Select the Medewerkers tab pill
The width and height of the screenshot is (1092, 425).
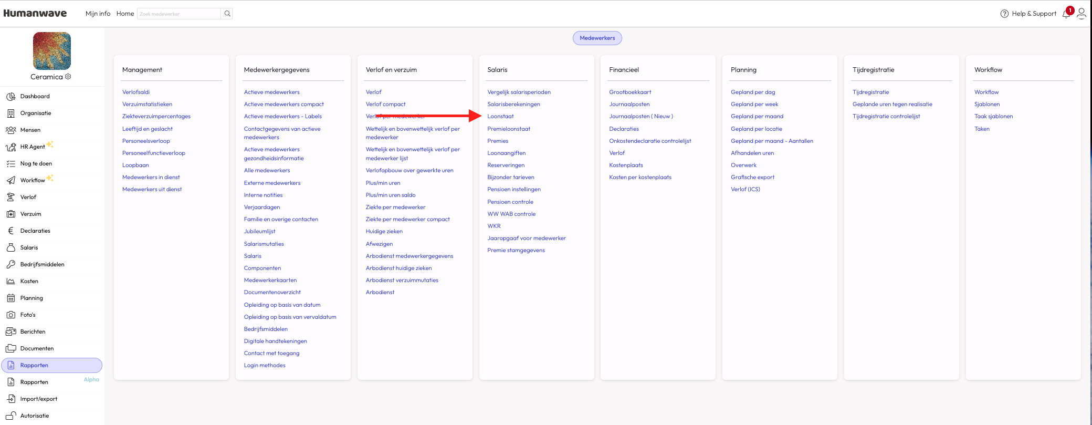click(x=597, y=38)
